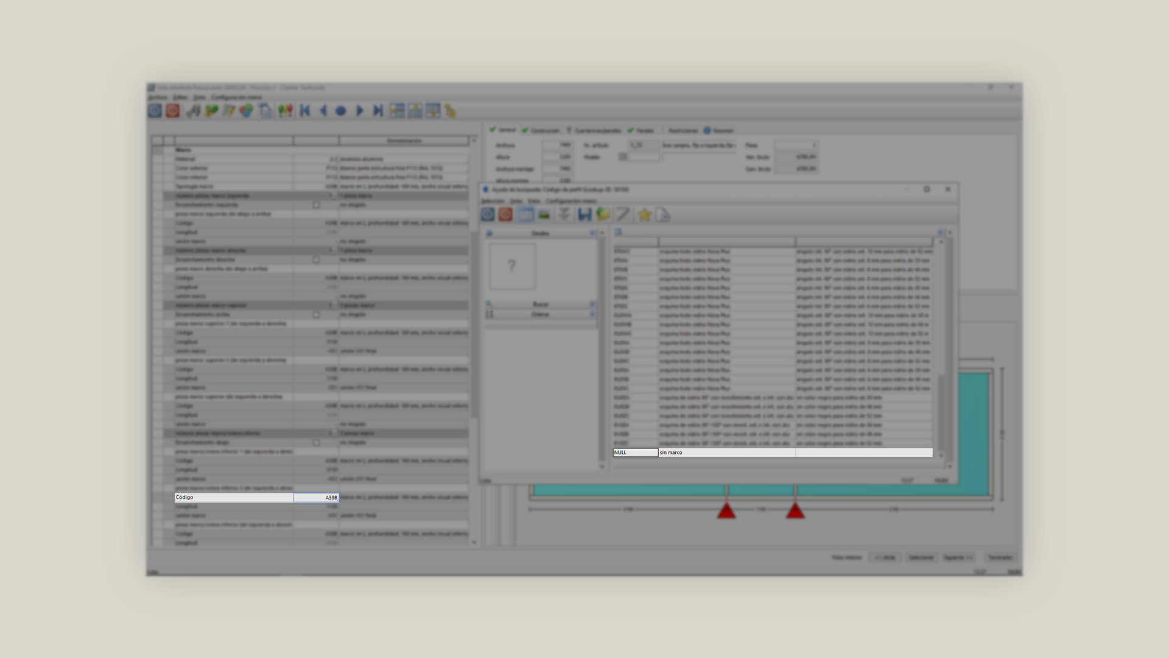Click the left red triangle marker in drawing
This screenshot has width=1169, height=658.
(726, 511)
